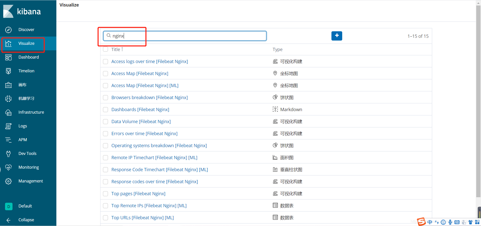Click the '1–15 of 15' count text
The width and height of the screenshot is (481, 226).
(x=418, y=36)
